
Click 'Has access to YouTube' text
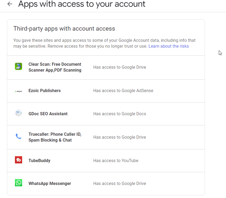[116, 160]
